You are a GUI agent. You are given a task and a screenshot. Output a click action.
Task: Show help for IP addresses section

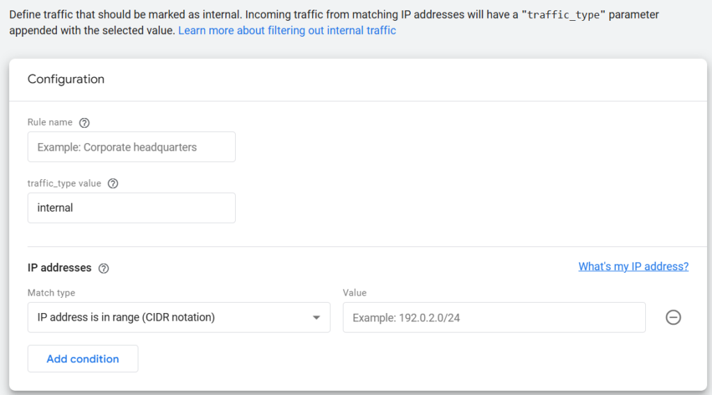point(104,269)
